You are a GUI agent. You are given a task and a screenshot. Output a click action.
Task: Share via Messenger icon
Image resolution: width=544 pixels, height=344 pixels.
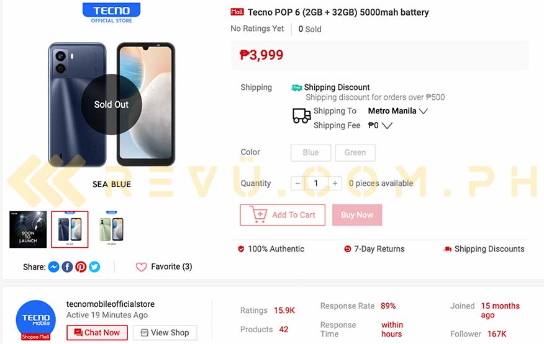(53, 267)
